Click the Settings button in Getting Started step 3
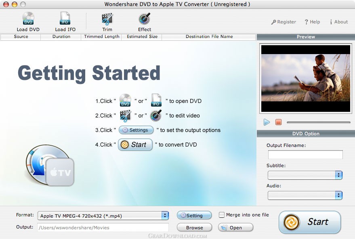Image resolution: width=355 pixels, height=239 pixels. tap(136, 130)
